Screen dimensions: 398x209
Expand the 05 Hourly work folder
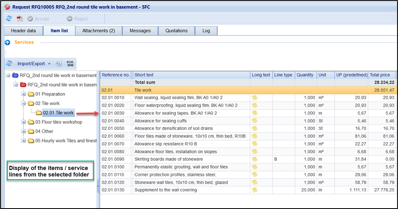[23, 140]
